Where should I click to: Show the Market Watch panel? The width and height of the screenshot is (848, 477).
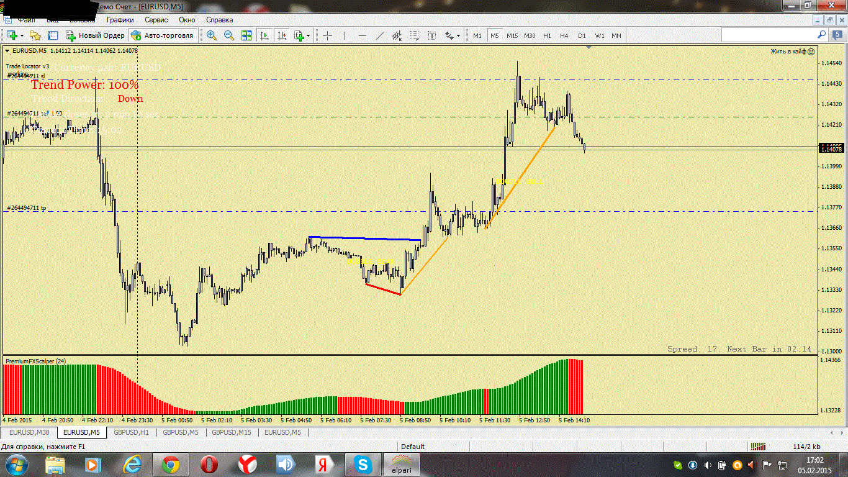click(x=53, y=35)
